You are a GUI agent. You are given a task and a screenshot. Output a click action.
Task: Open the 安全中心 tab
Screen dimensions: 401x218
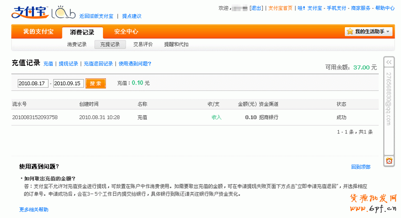coord(126,32)
